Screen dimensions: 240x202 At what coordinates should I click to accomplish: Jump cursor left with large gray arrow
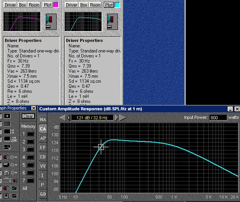coord(62,118)
